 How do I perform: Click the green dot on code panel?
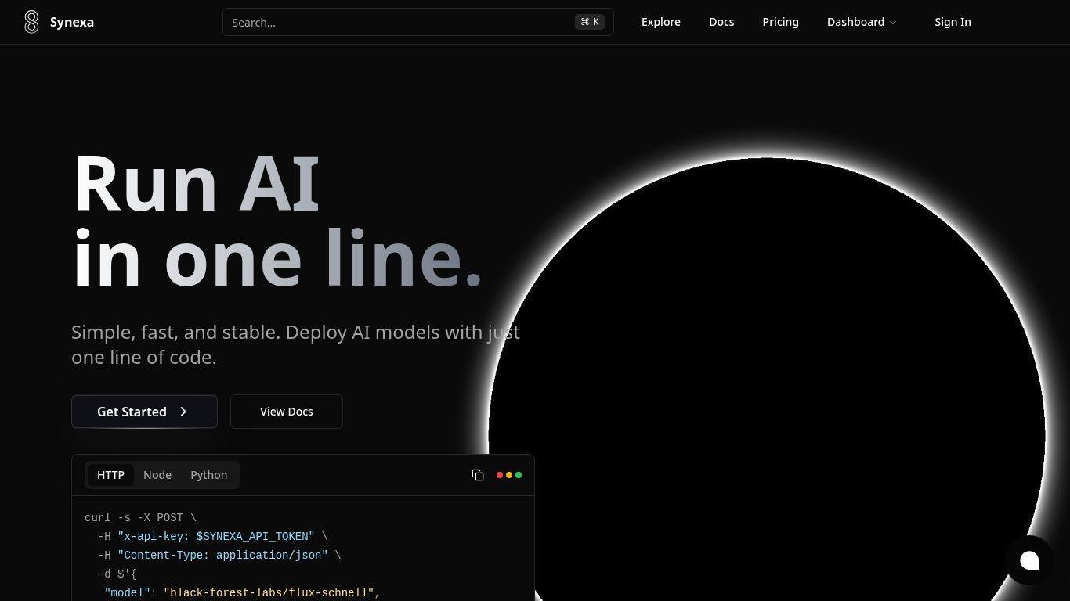pyautogui.click(x=519, y=475)
